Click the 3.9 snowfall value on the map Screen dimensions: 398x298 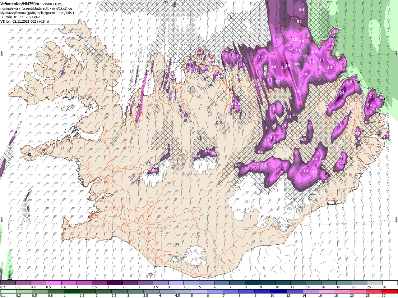(342, 93)
